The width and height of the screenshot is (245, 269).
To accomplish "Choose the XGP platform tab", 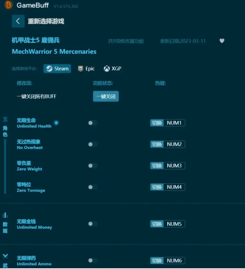I will pos(113,69).
